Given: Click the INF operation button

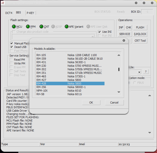Looking at the screenshot, I should 121,27.
